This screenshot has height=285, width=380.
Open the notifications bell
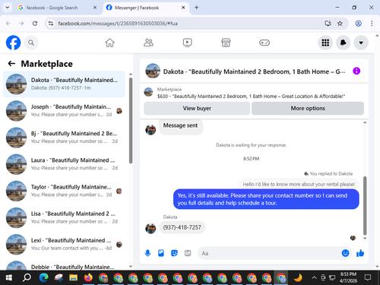click(x=343, y=43)
